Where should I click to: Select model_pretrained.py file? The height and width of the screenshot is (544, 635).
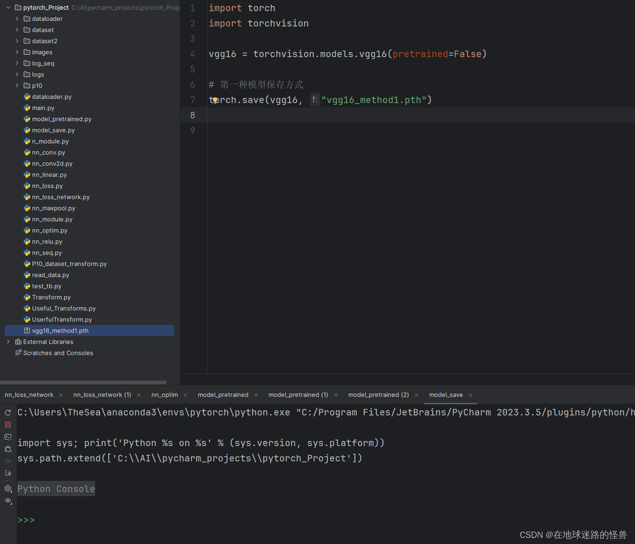pos(61,119)
